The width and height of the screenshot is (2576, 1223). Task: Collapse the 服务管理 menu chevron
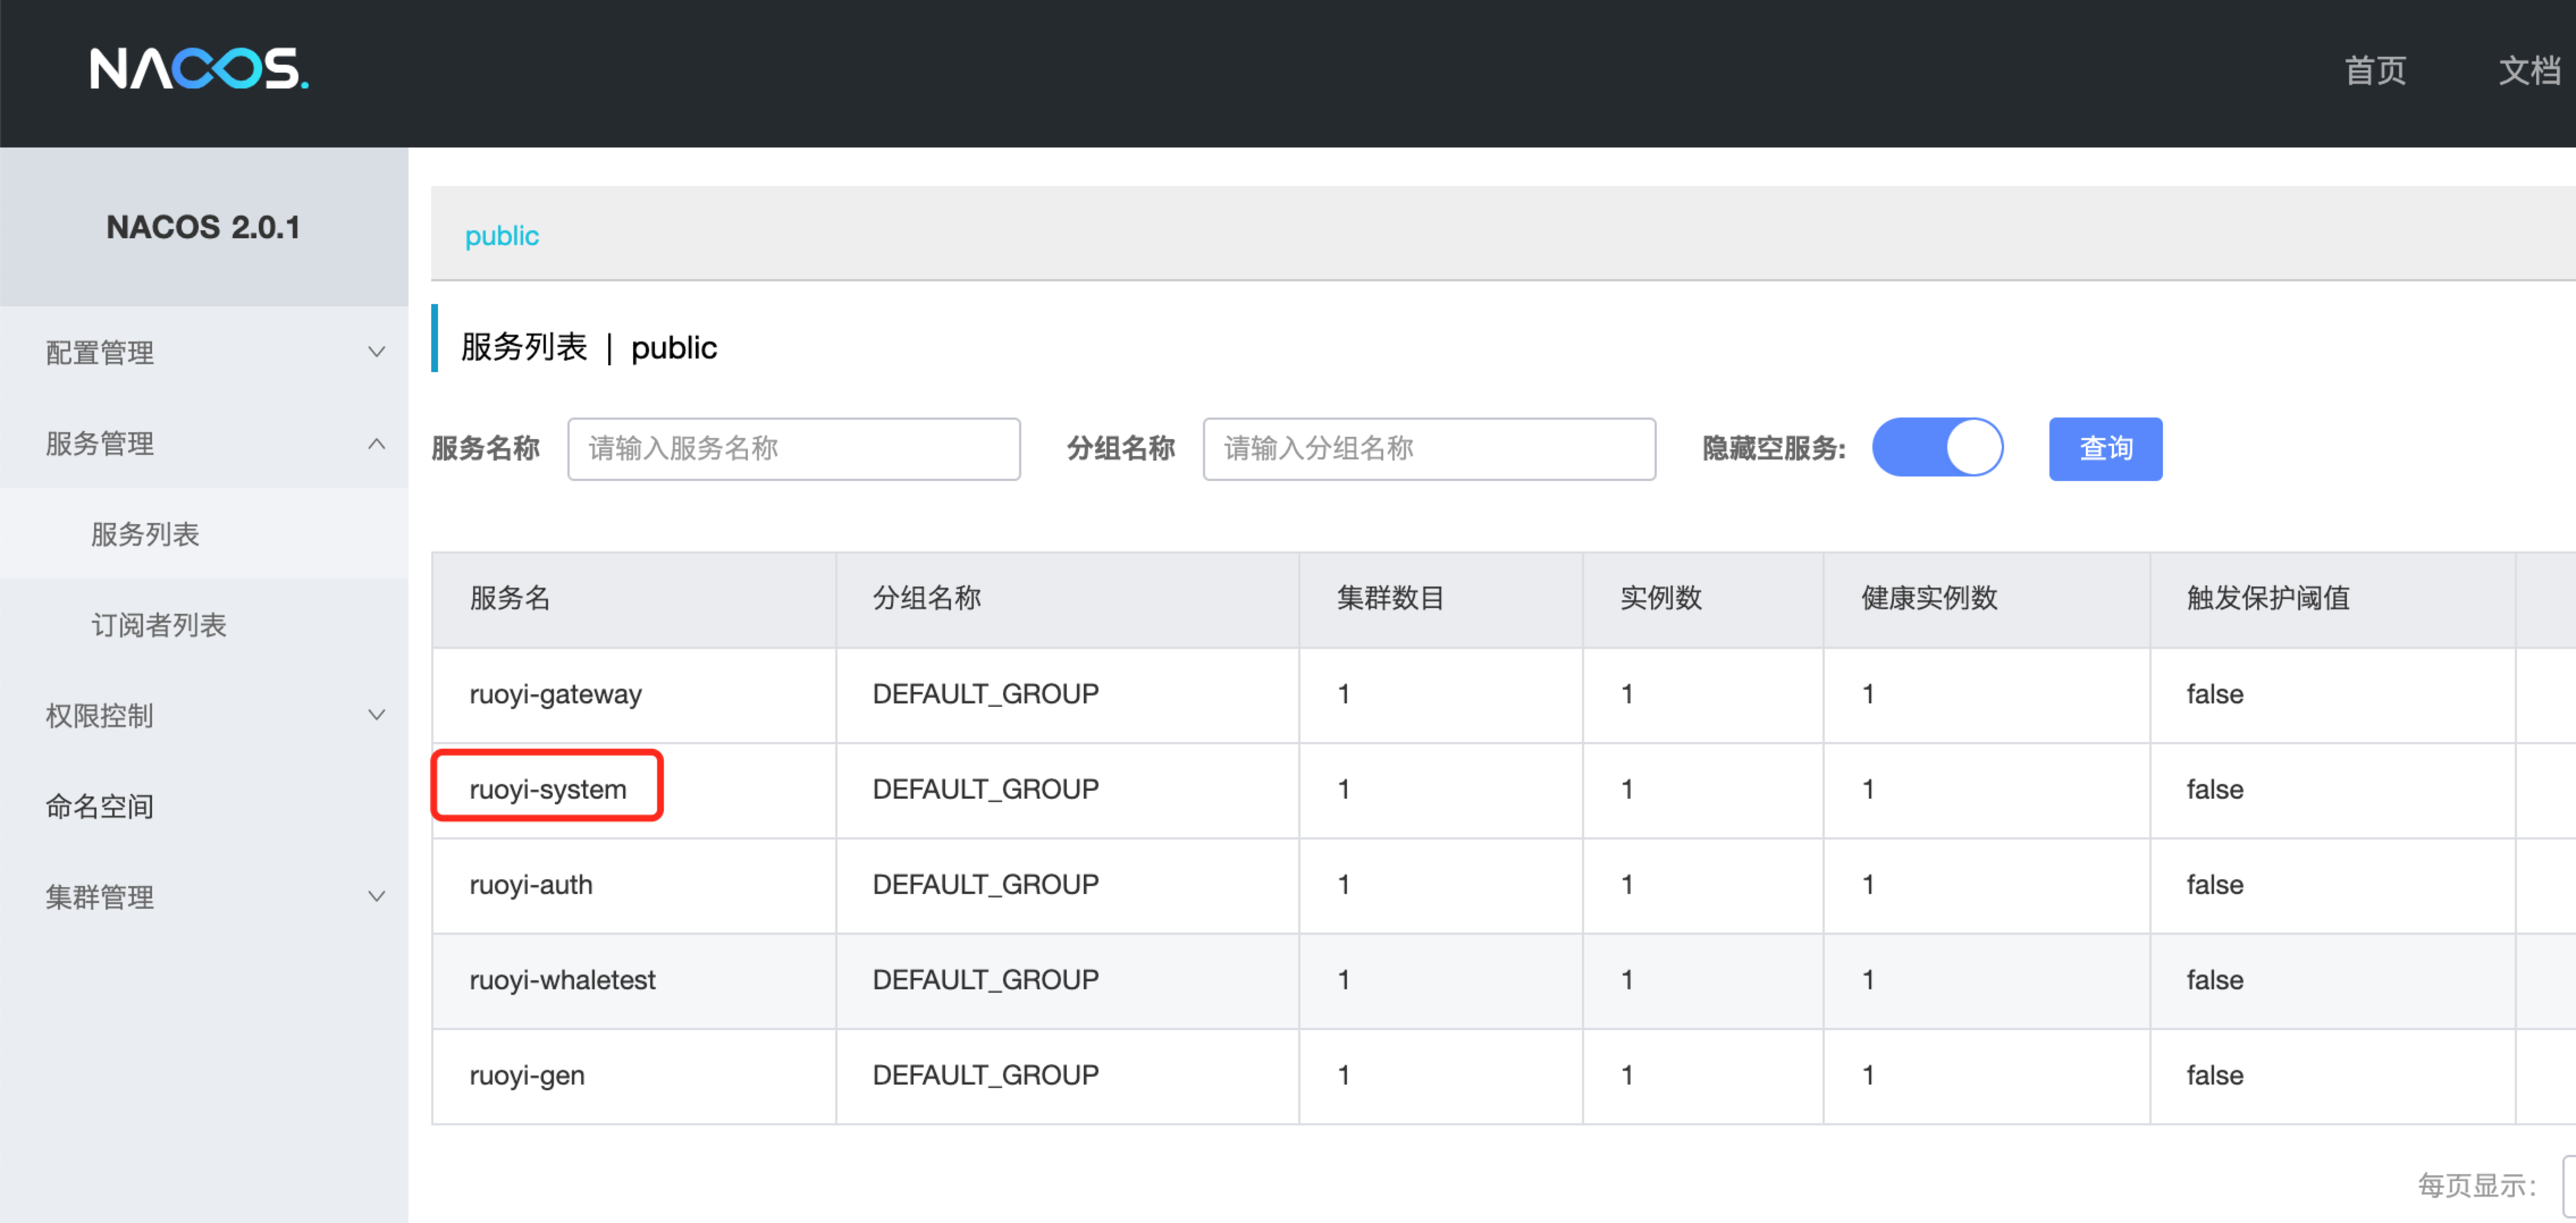tap(376, 443)
